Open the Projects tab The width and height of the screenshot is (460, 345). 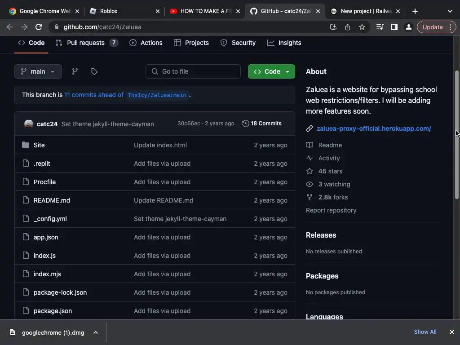[191, 43]
